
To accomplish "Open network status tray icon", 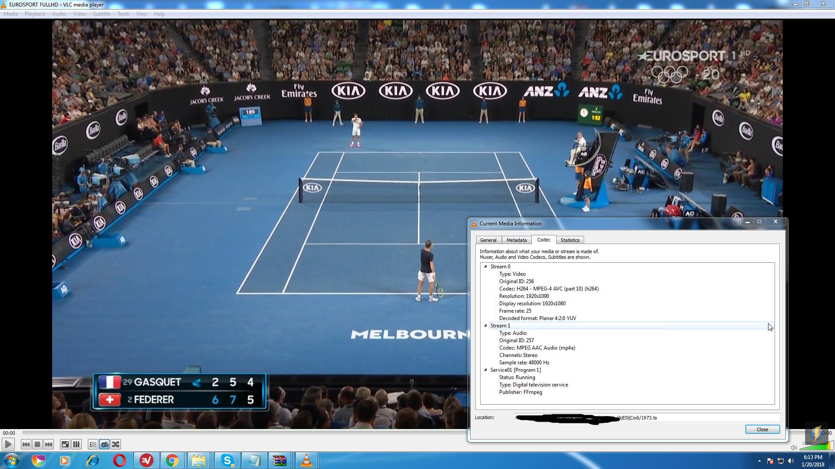I will tap(780, 461).
